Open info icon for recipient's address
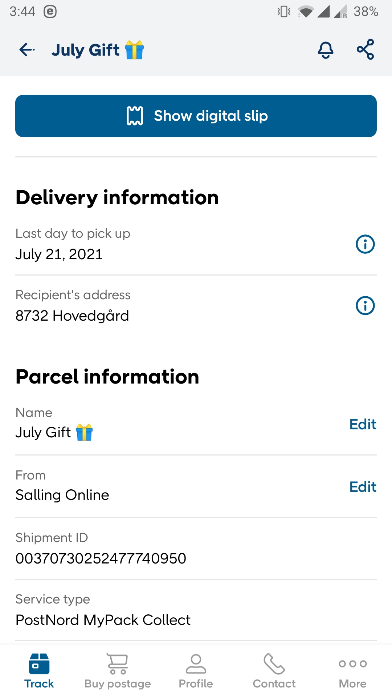 tap(365, 306)
